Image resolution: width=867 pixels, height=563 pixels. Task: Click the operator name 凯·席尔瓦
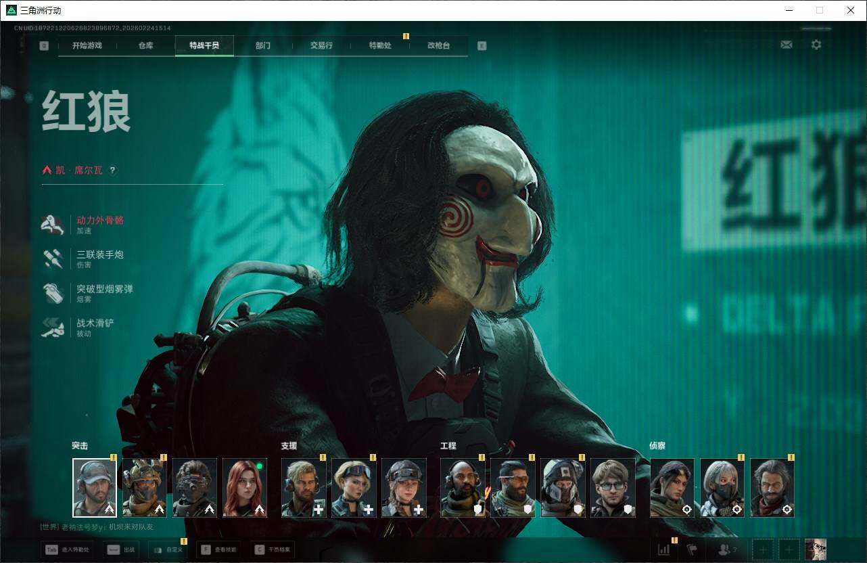(x=79, y=171)
